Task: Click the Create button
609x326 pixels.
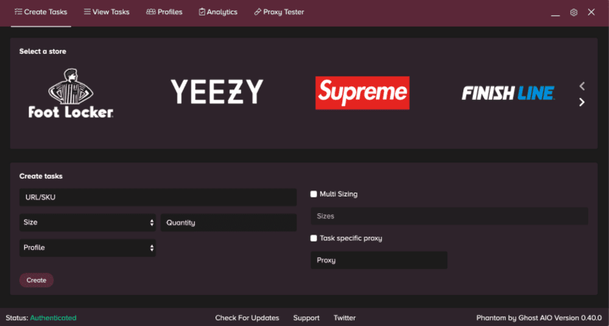Action: click(x=37, y=280)
